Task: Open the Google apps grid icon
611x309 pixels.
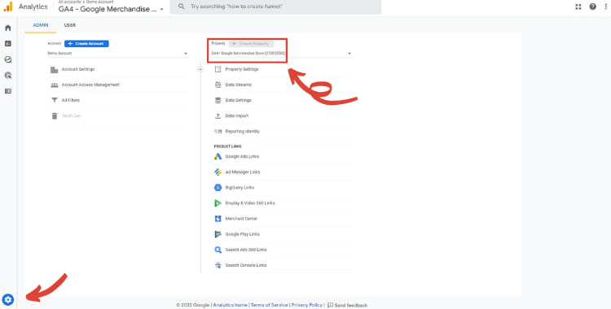Action: tap(578, 7)
